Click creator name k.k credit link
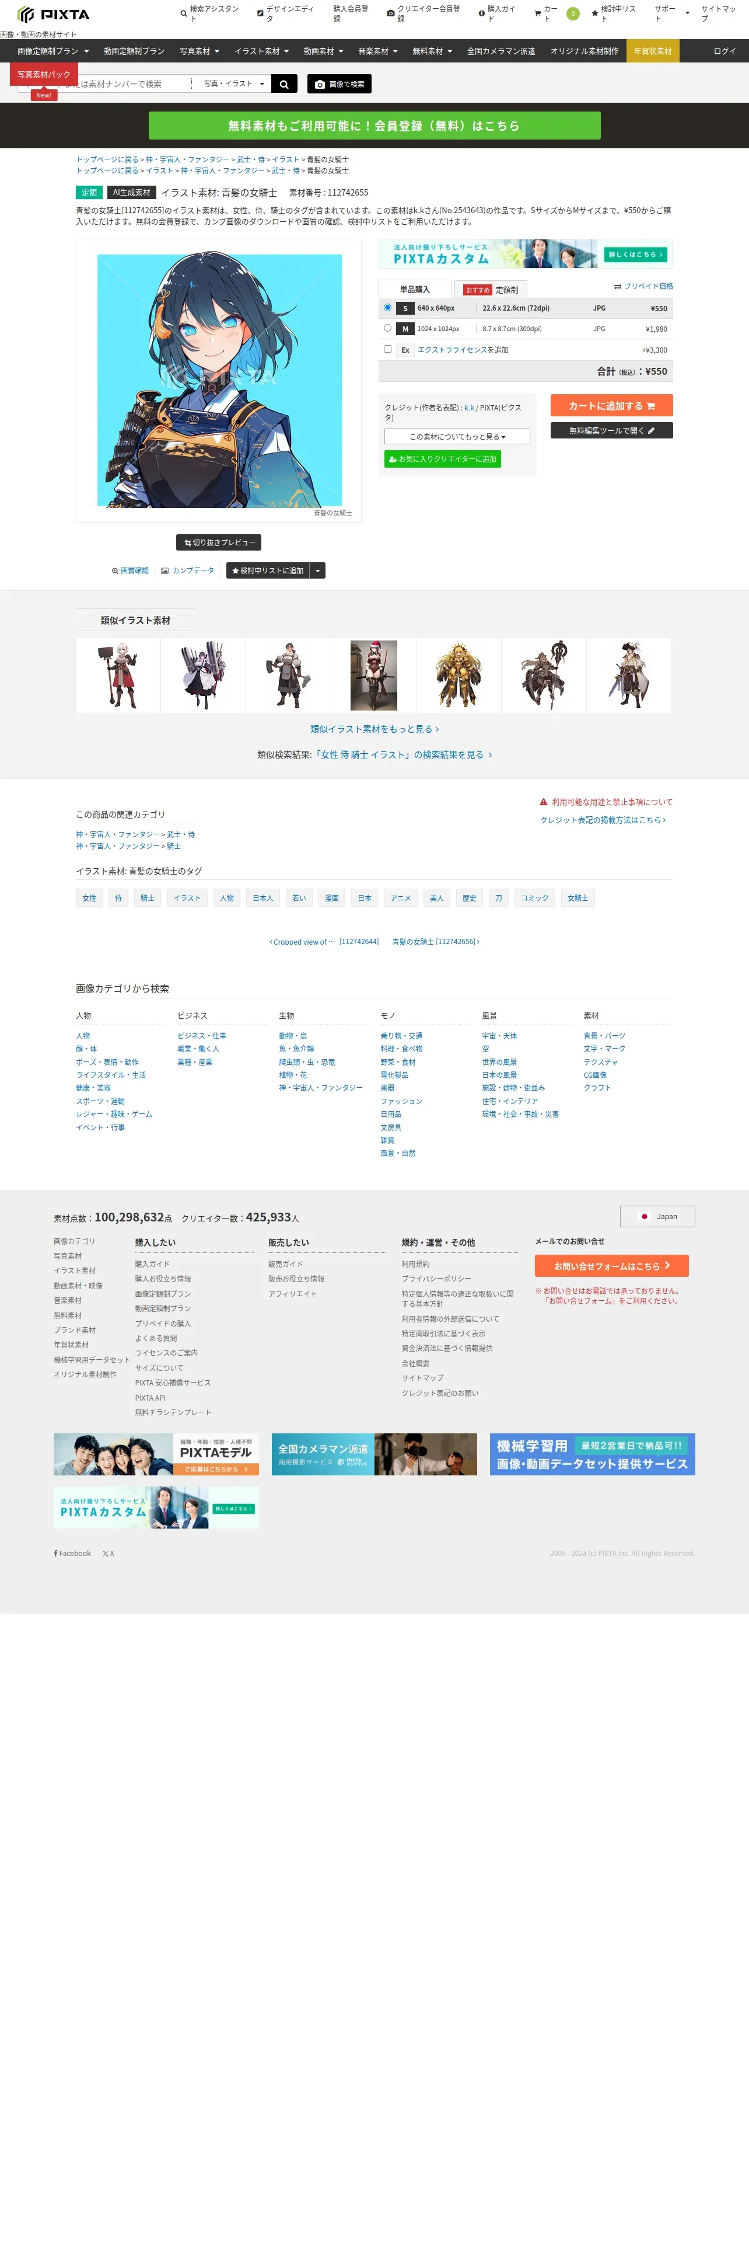Screen dimensions: 749x2249 [x=469, y=408]
